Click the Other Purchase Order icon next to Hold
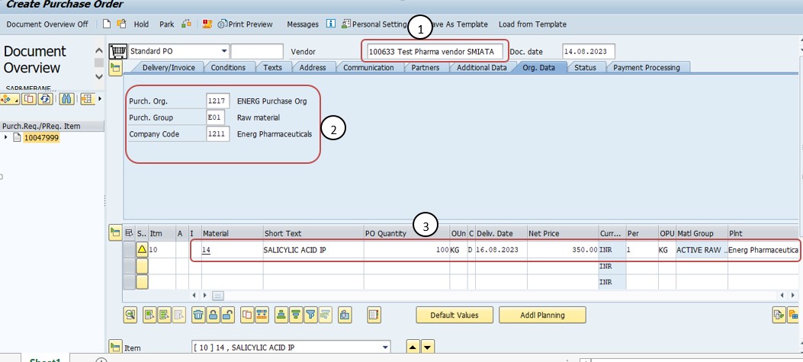The image size is (803, 362). pyautogui.click(x=121, y=24)
